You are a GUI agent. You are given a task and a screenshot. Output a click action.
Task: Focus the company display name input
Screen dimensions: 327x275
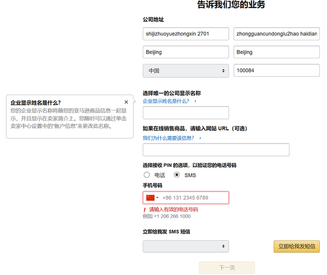(x=186, y=113)
